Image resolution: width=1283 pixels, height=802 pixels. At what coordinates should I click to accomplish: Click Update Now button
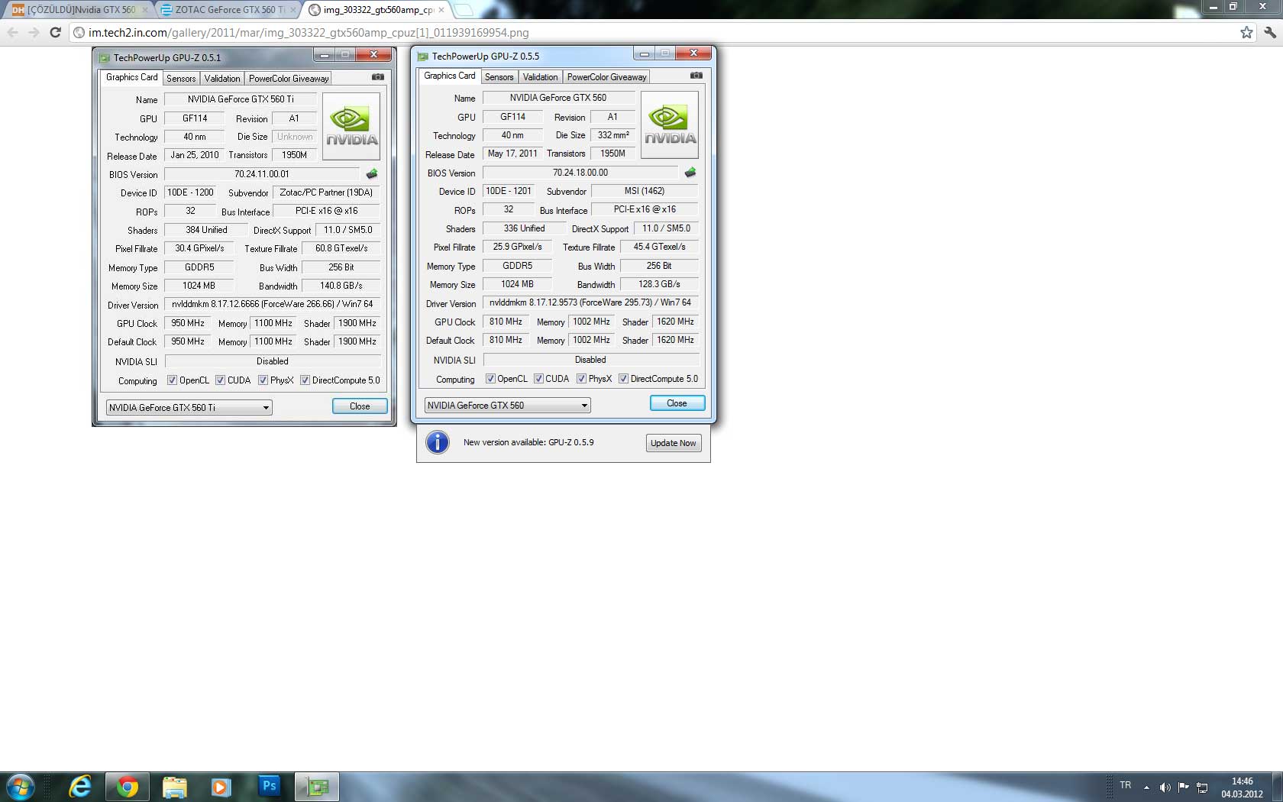pos(674,443)
